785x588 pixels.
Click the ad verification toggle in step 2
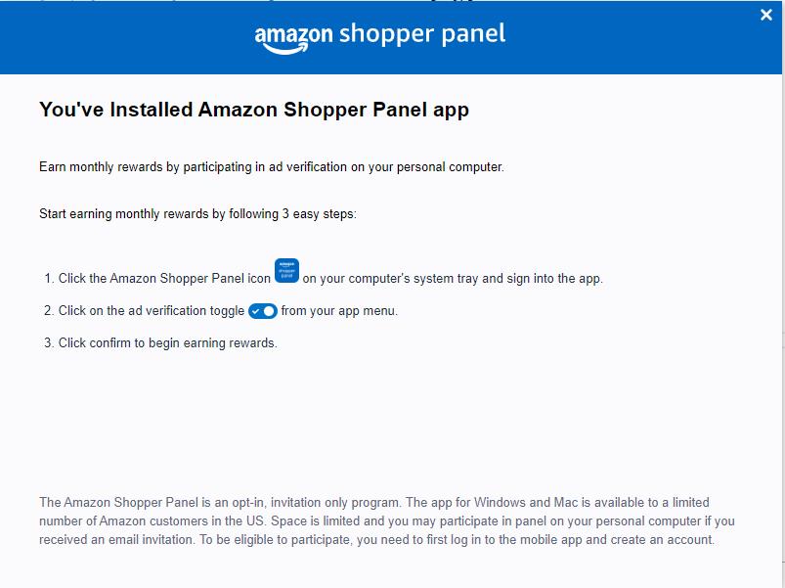[x=263, y=311]
